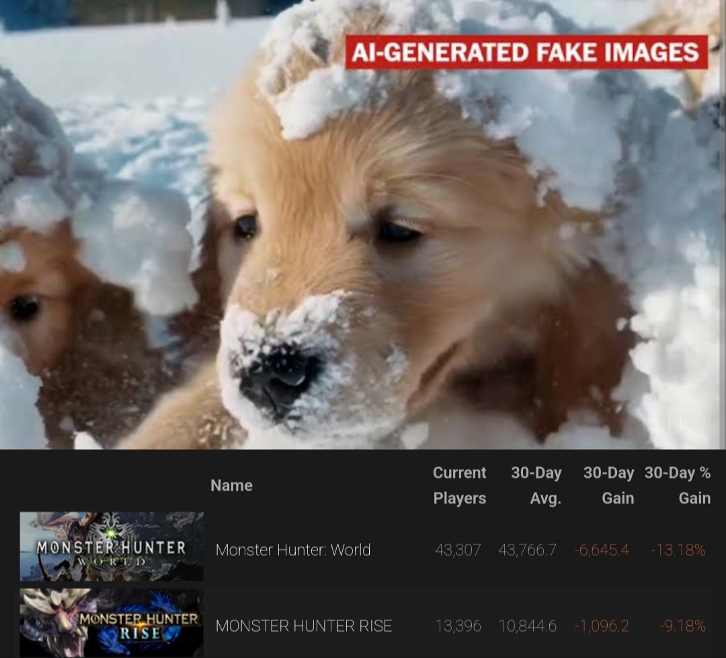
Task: Sort by the 30-Day Avg. column header
Action: coord(536,485)
